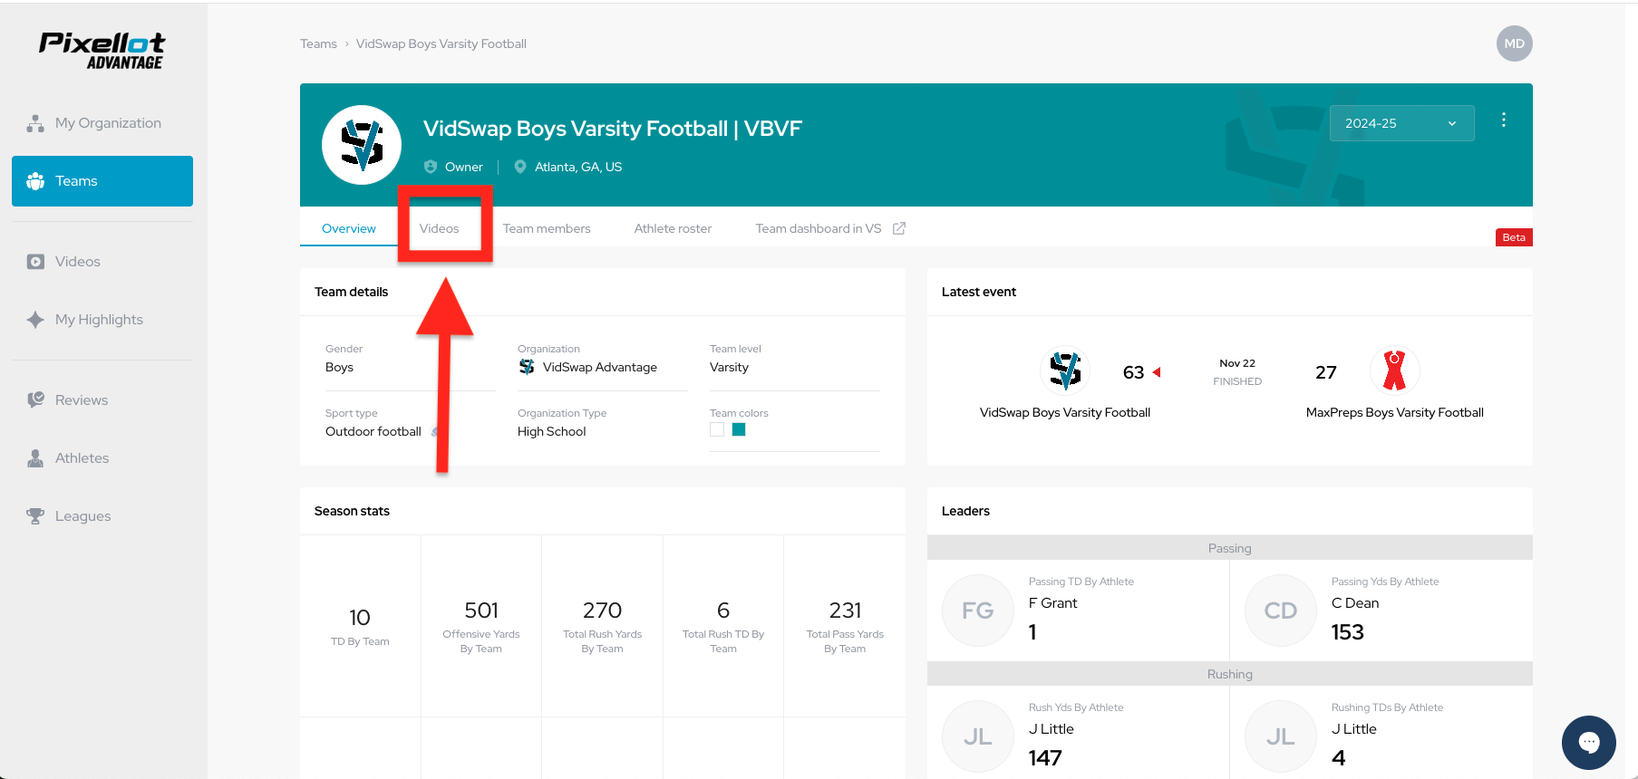Click the VidSwap Boys Varsity Football breadcrumb
This screenshot has height=779, width=1638.
click(x=441, y=43)
